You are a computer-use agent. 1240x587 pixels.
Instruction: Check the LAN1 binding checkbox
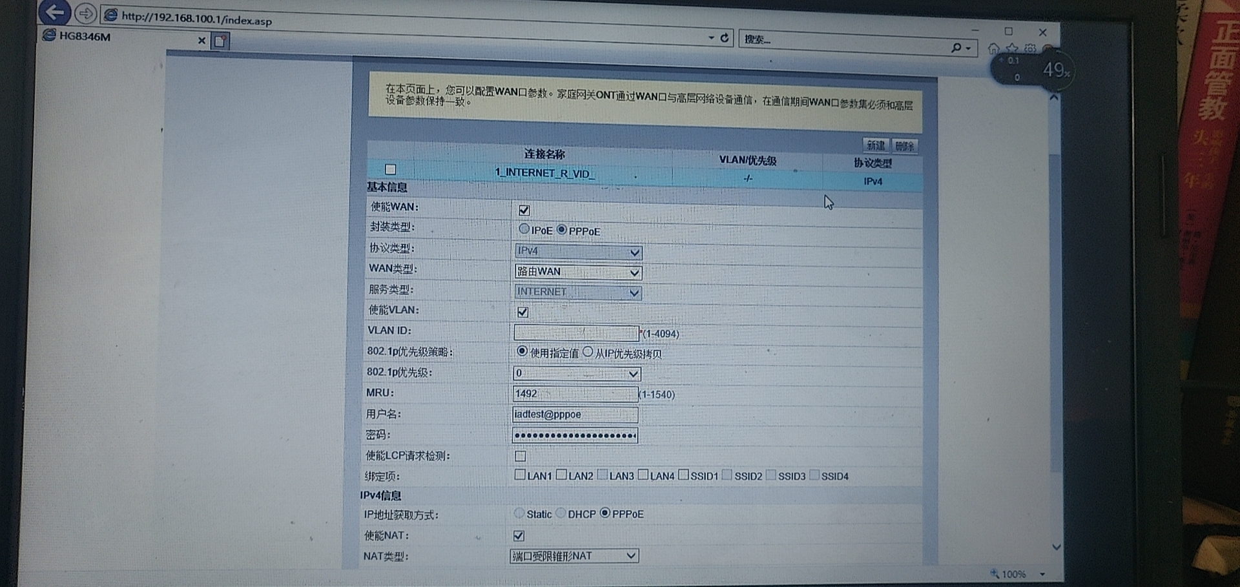coord(520,475)
